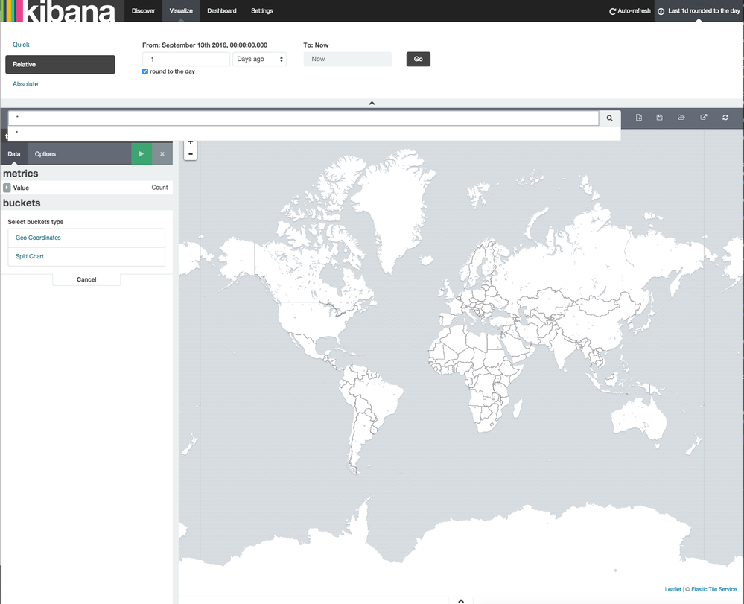Open the Days ago unit dropdown

(x=260, y=59)
